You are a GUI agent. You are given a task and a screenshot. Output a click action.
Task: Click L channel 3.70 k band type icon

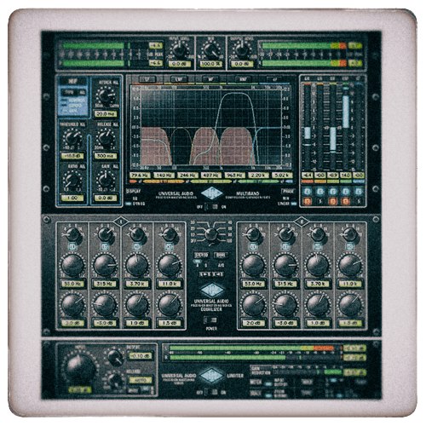137,246
